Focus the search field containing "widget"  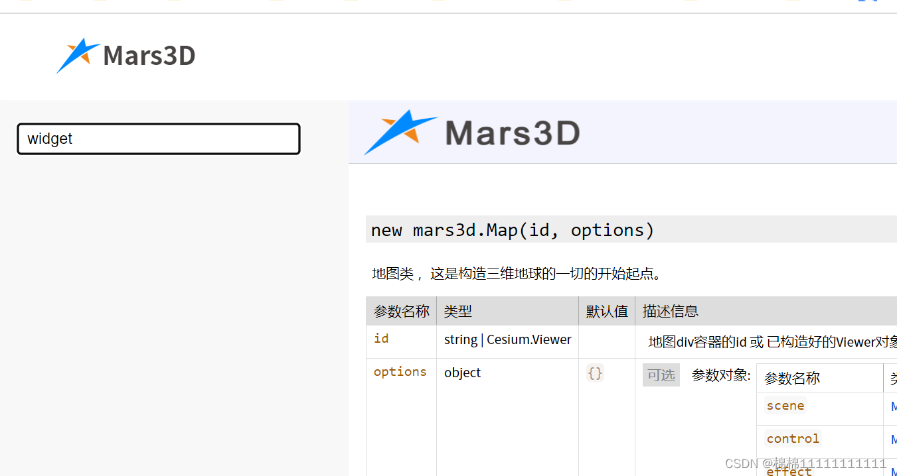tap(159, 139)
